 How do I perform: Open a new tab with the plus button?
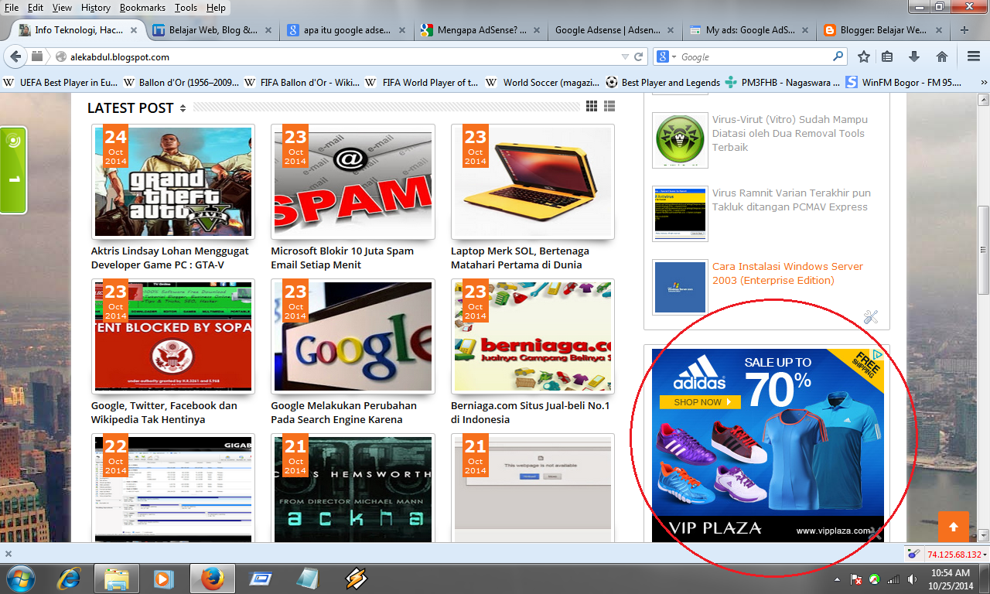(964, 30)
